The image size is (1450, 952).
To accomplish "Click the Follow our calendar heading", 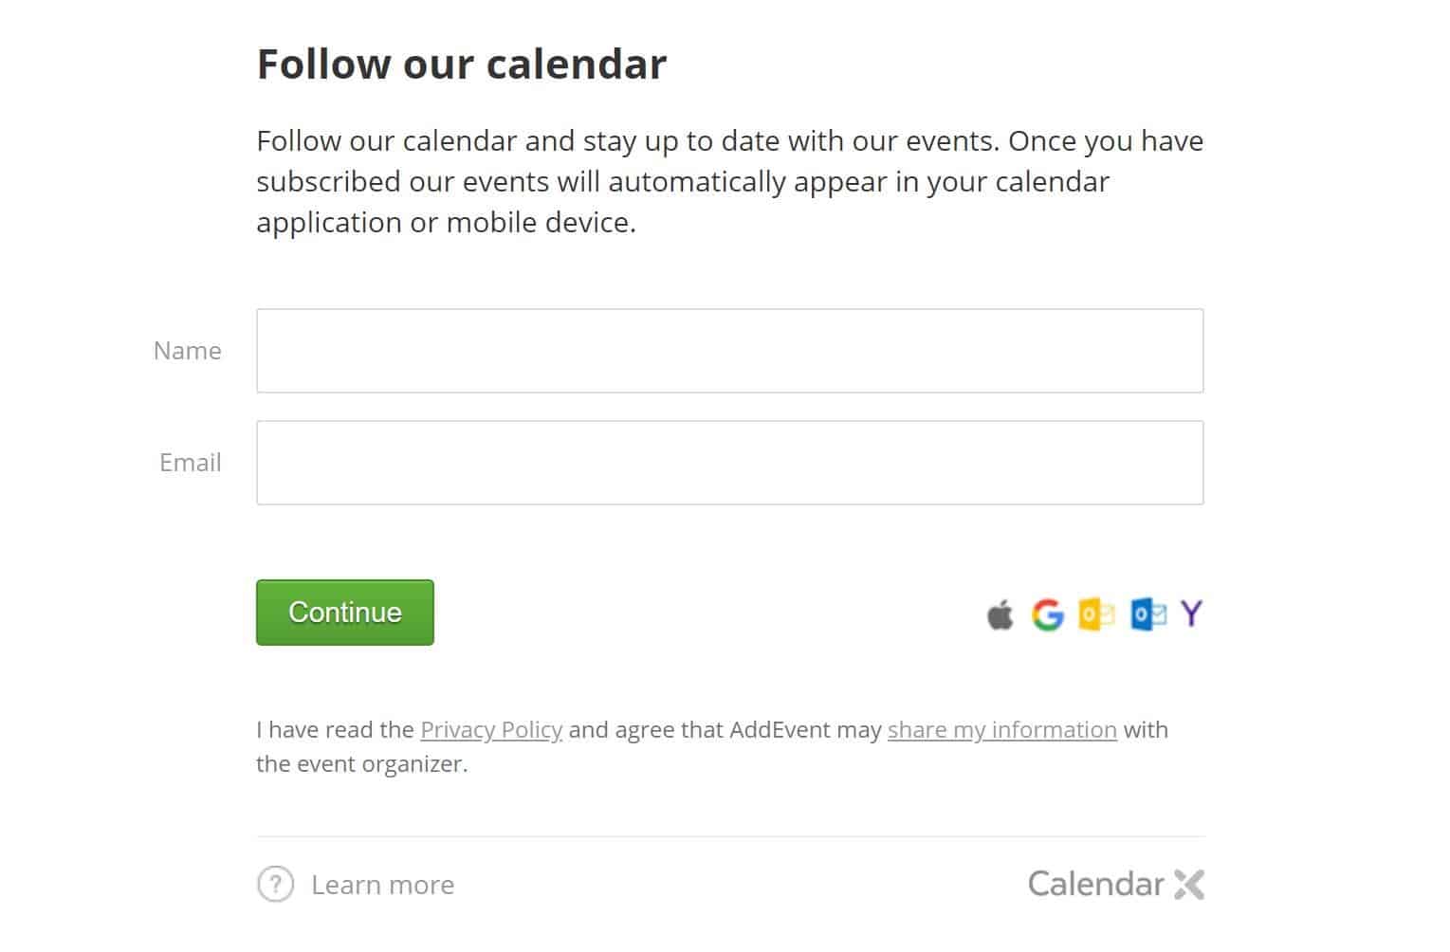I will [x=462, y=64].
